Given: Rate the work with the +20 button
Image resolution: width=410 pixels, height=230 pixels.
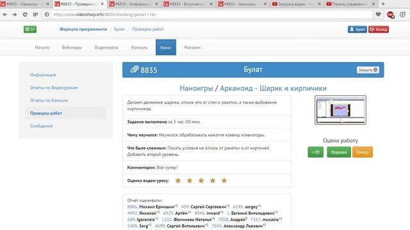Looking at the screenshot, I should [316, 152].
